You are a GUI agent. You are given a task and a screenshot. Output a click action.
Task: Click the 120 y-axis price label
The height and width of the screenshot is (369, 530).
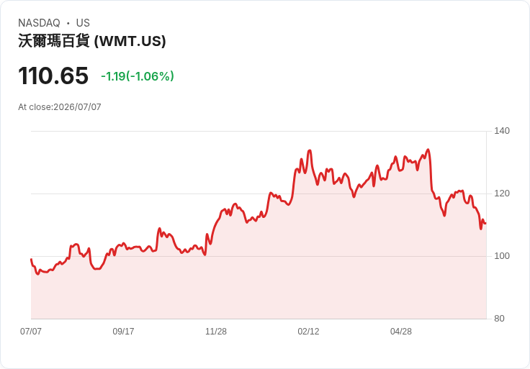click(502, 193)
